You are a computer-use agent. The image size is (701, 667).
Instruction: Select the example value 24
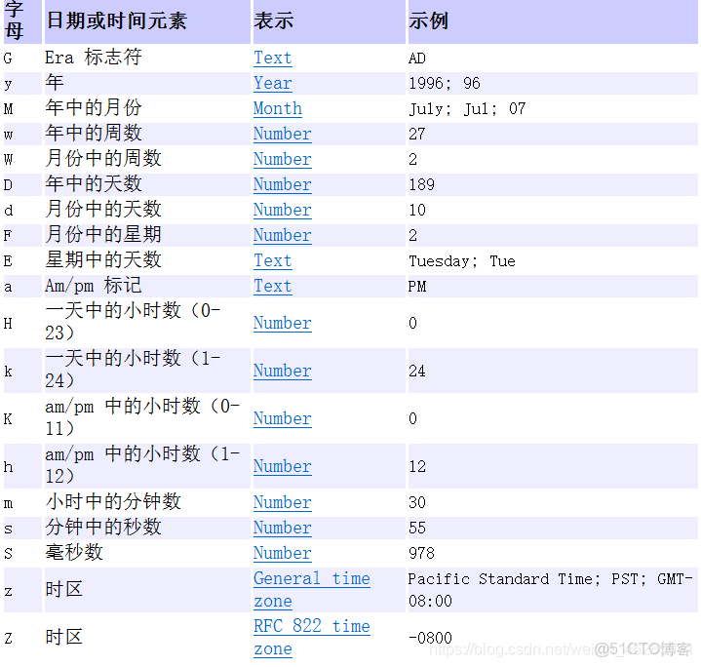coord(416,371)
